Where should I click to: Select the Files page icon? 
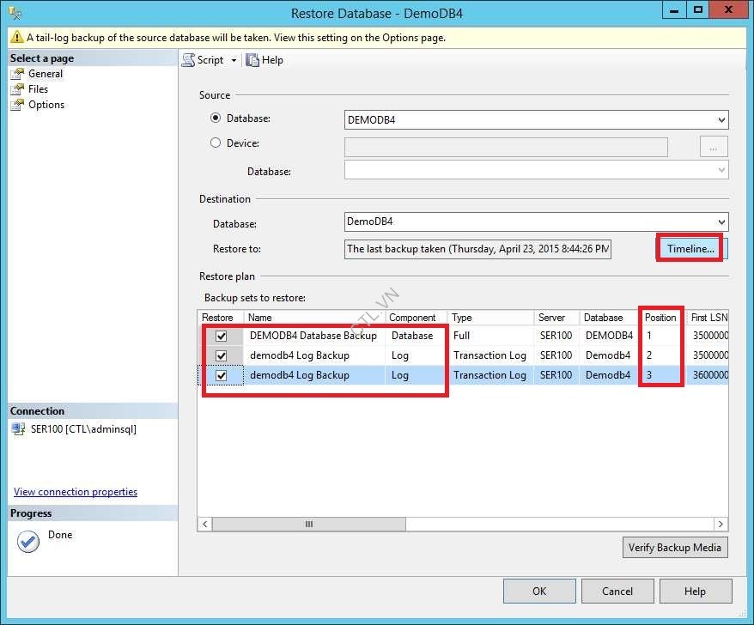click(17, 89)
